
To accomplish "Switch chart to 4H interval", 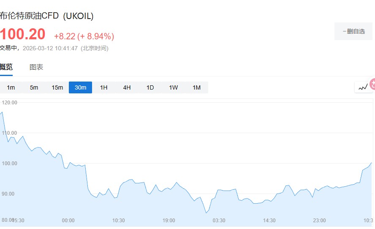I will (127, 87).
